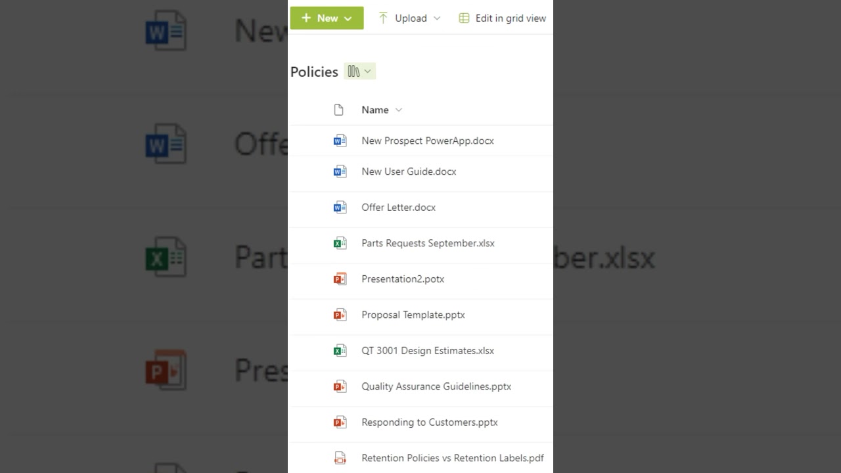The height and width of the screenshot is (473, 841).
Task: Click the Excel icon for Parts Requests September.xlsx
Action: coord(339,243)
